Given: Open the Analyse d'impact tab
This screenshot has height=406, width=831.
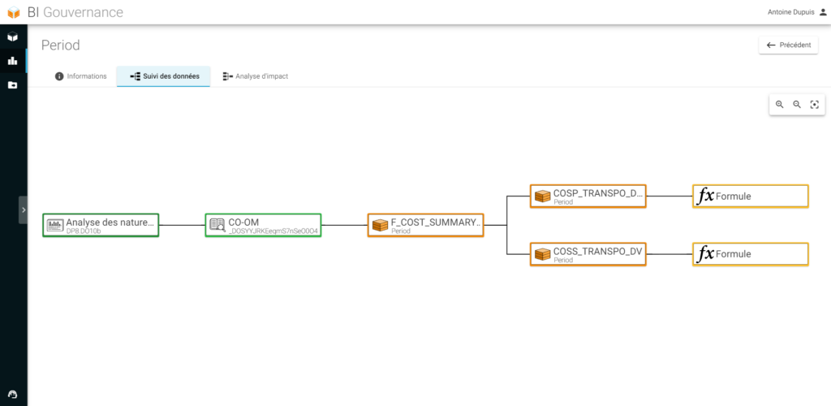Looking at the screenshot, I should pyautogui.click(x=256, y=76).
